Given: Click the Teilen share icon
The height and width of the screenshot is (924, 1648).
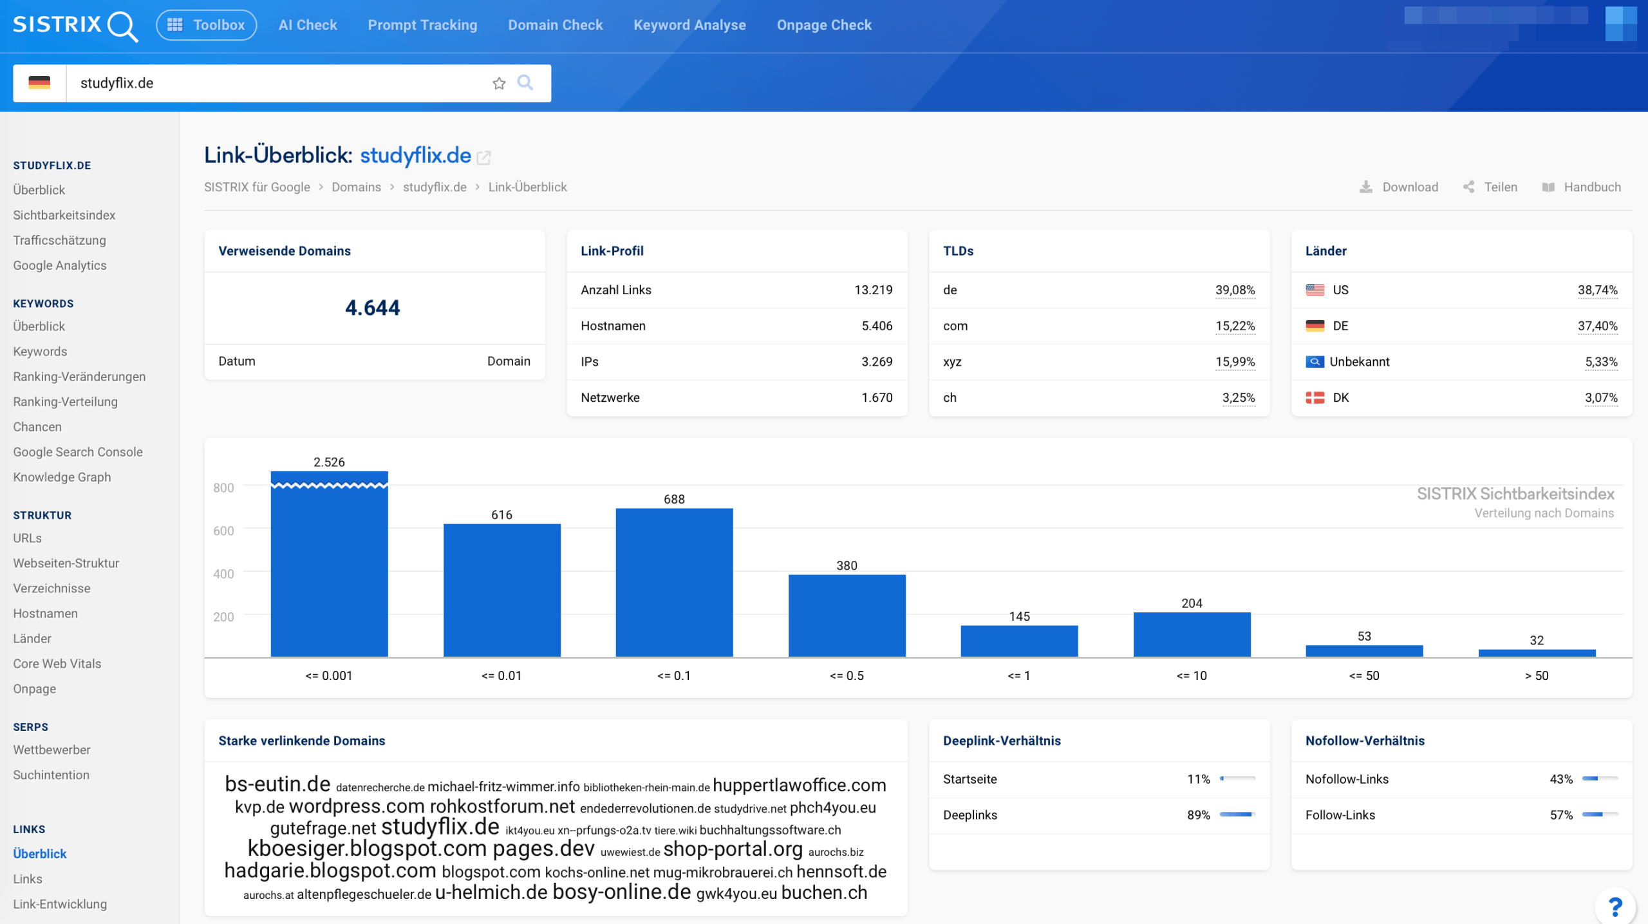Looking at the screenshot, I should pos(1468,187).
